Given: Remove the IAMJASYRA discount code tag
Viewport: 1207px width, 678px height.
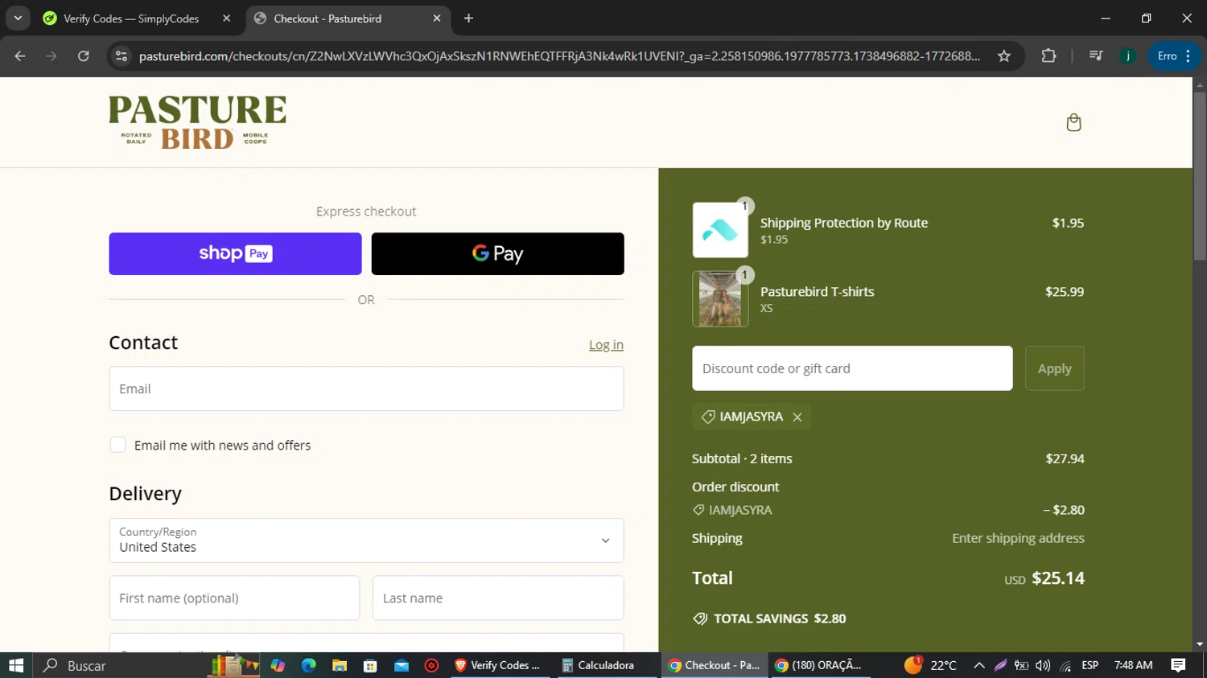Looking at the screenshot, I should 797,417.
